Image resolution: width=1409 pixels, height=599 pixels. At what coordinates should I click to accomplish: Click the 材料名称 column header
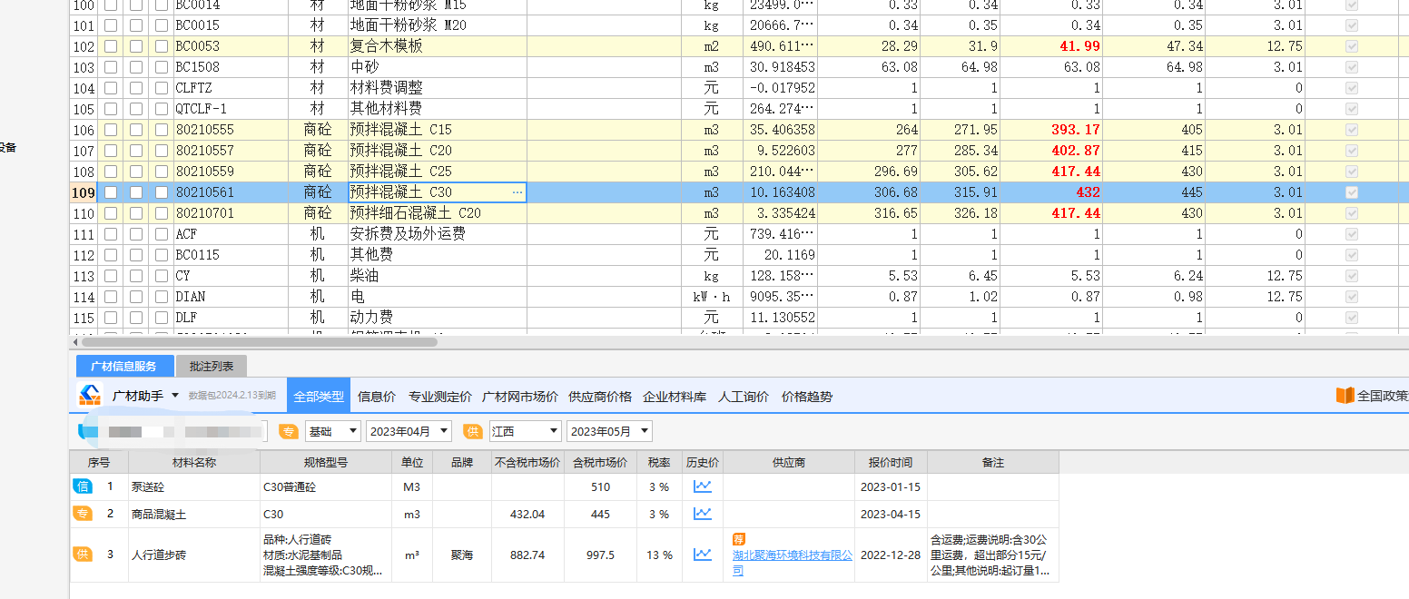(194, 462)
